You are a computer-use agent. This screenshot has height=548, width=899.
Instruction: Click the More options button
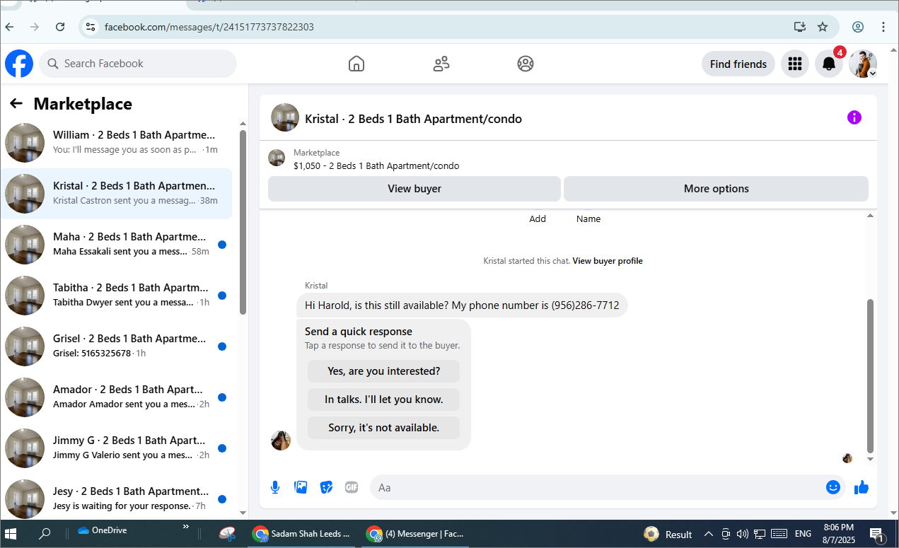click(716, 189)
